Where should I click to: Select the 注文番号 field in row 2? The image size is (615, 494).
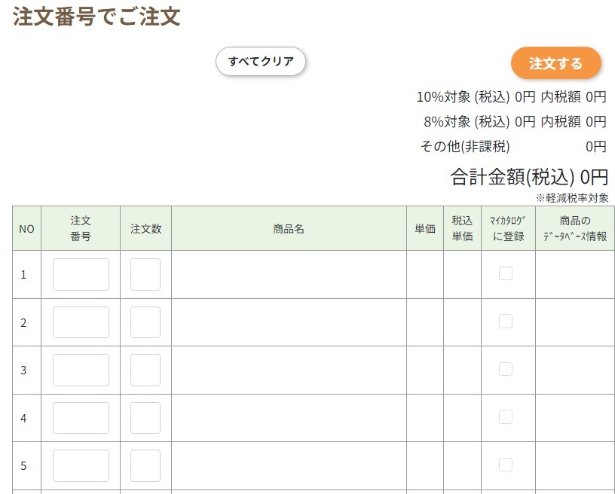point(81,322)
